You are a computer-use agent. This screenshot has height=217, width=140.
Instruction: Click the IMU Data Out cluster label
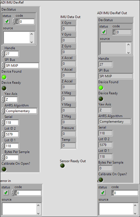[70, 17]
